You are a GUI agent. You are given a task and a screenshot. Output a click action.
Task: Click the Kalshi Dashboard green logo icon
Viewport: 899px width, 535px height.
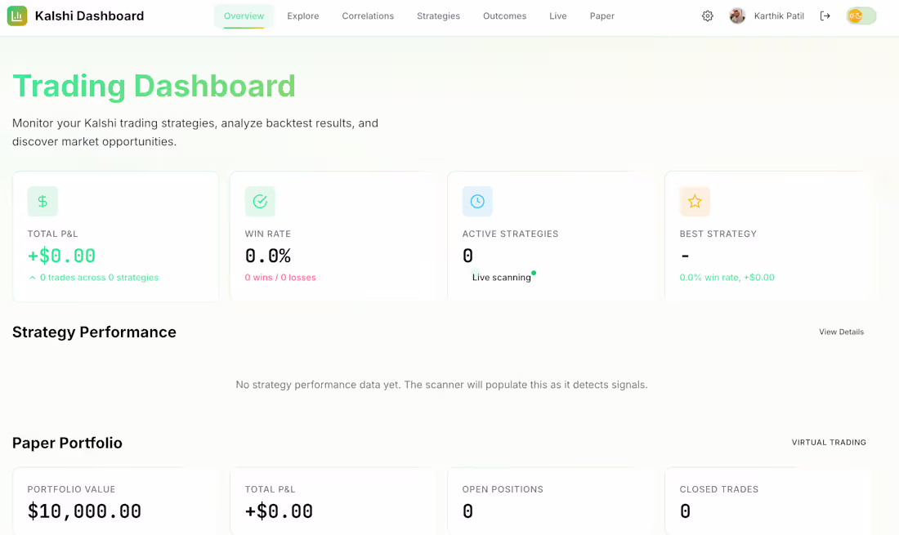click(x=17, y=16)
